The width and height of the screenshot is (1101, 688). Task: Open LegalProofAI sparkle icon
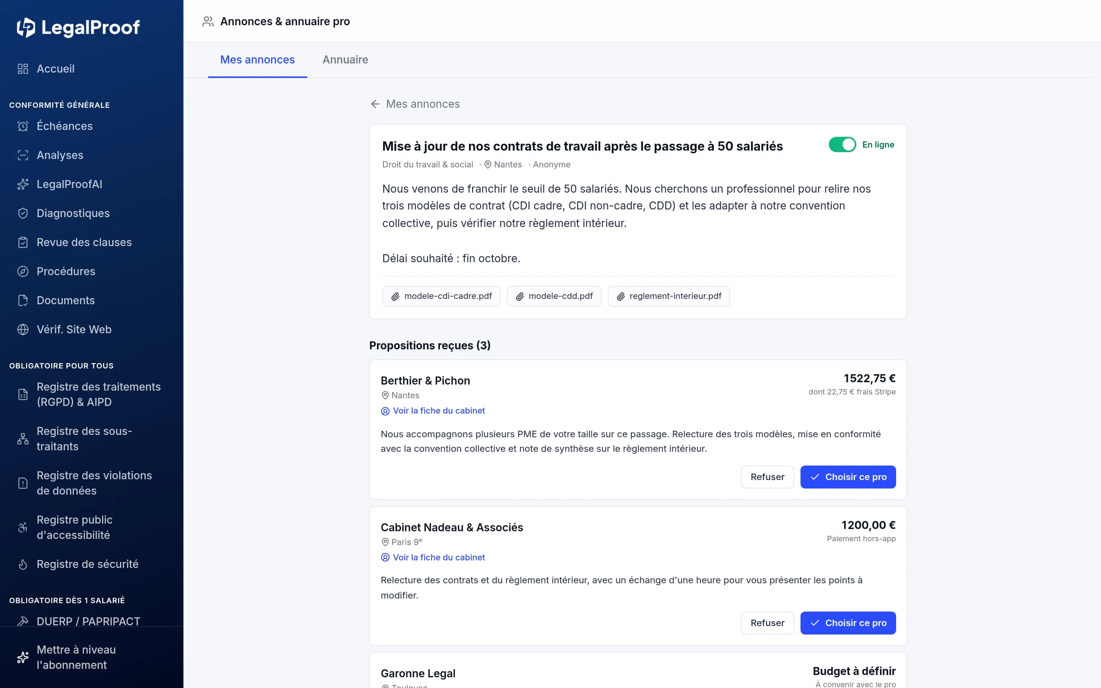[23, 184]
